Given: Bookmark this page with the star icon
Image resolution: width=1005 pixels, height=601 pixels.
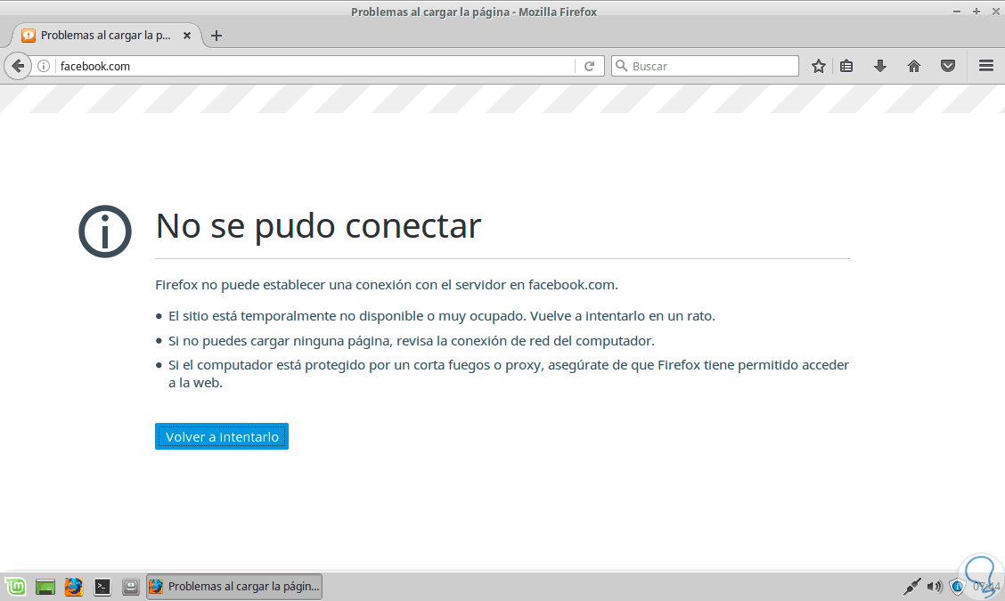Looking at the screenshot, I should pos(819,66).
